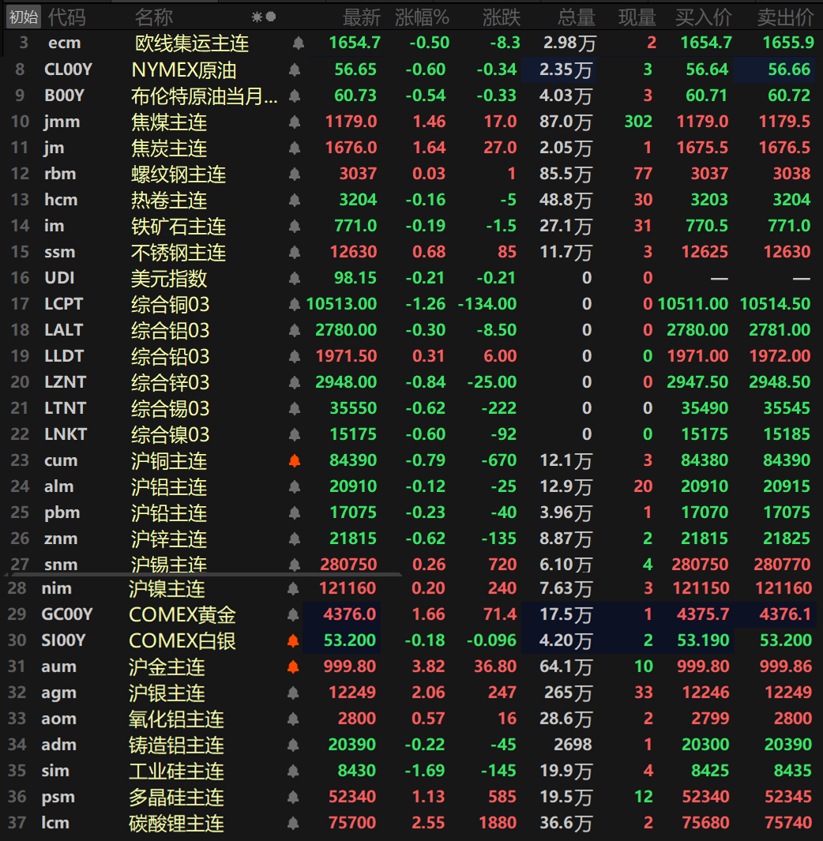823x841 pixels.
Task: Click the bell icon for 欧线集运主连
Action: coord(298,43)
